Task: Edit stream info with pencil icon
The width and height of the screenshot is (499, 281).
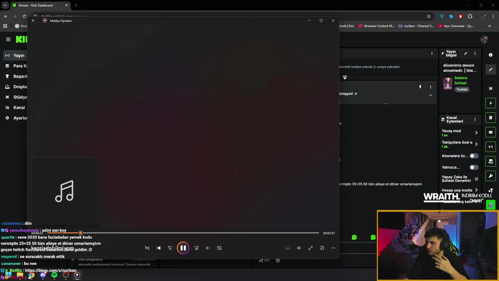Action: 465,53
